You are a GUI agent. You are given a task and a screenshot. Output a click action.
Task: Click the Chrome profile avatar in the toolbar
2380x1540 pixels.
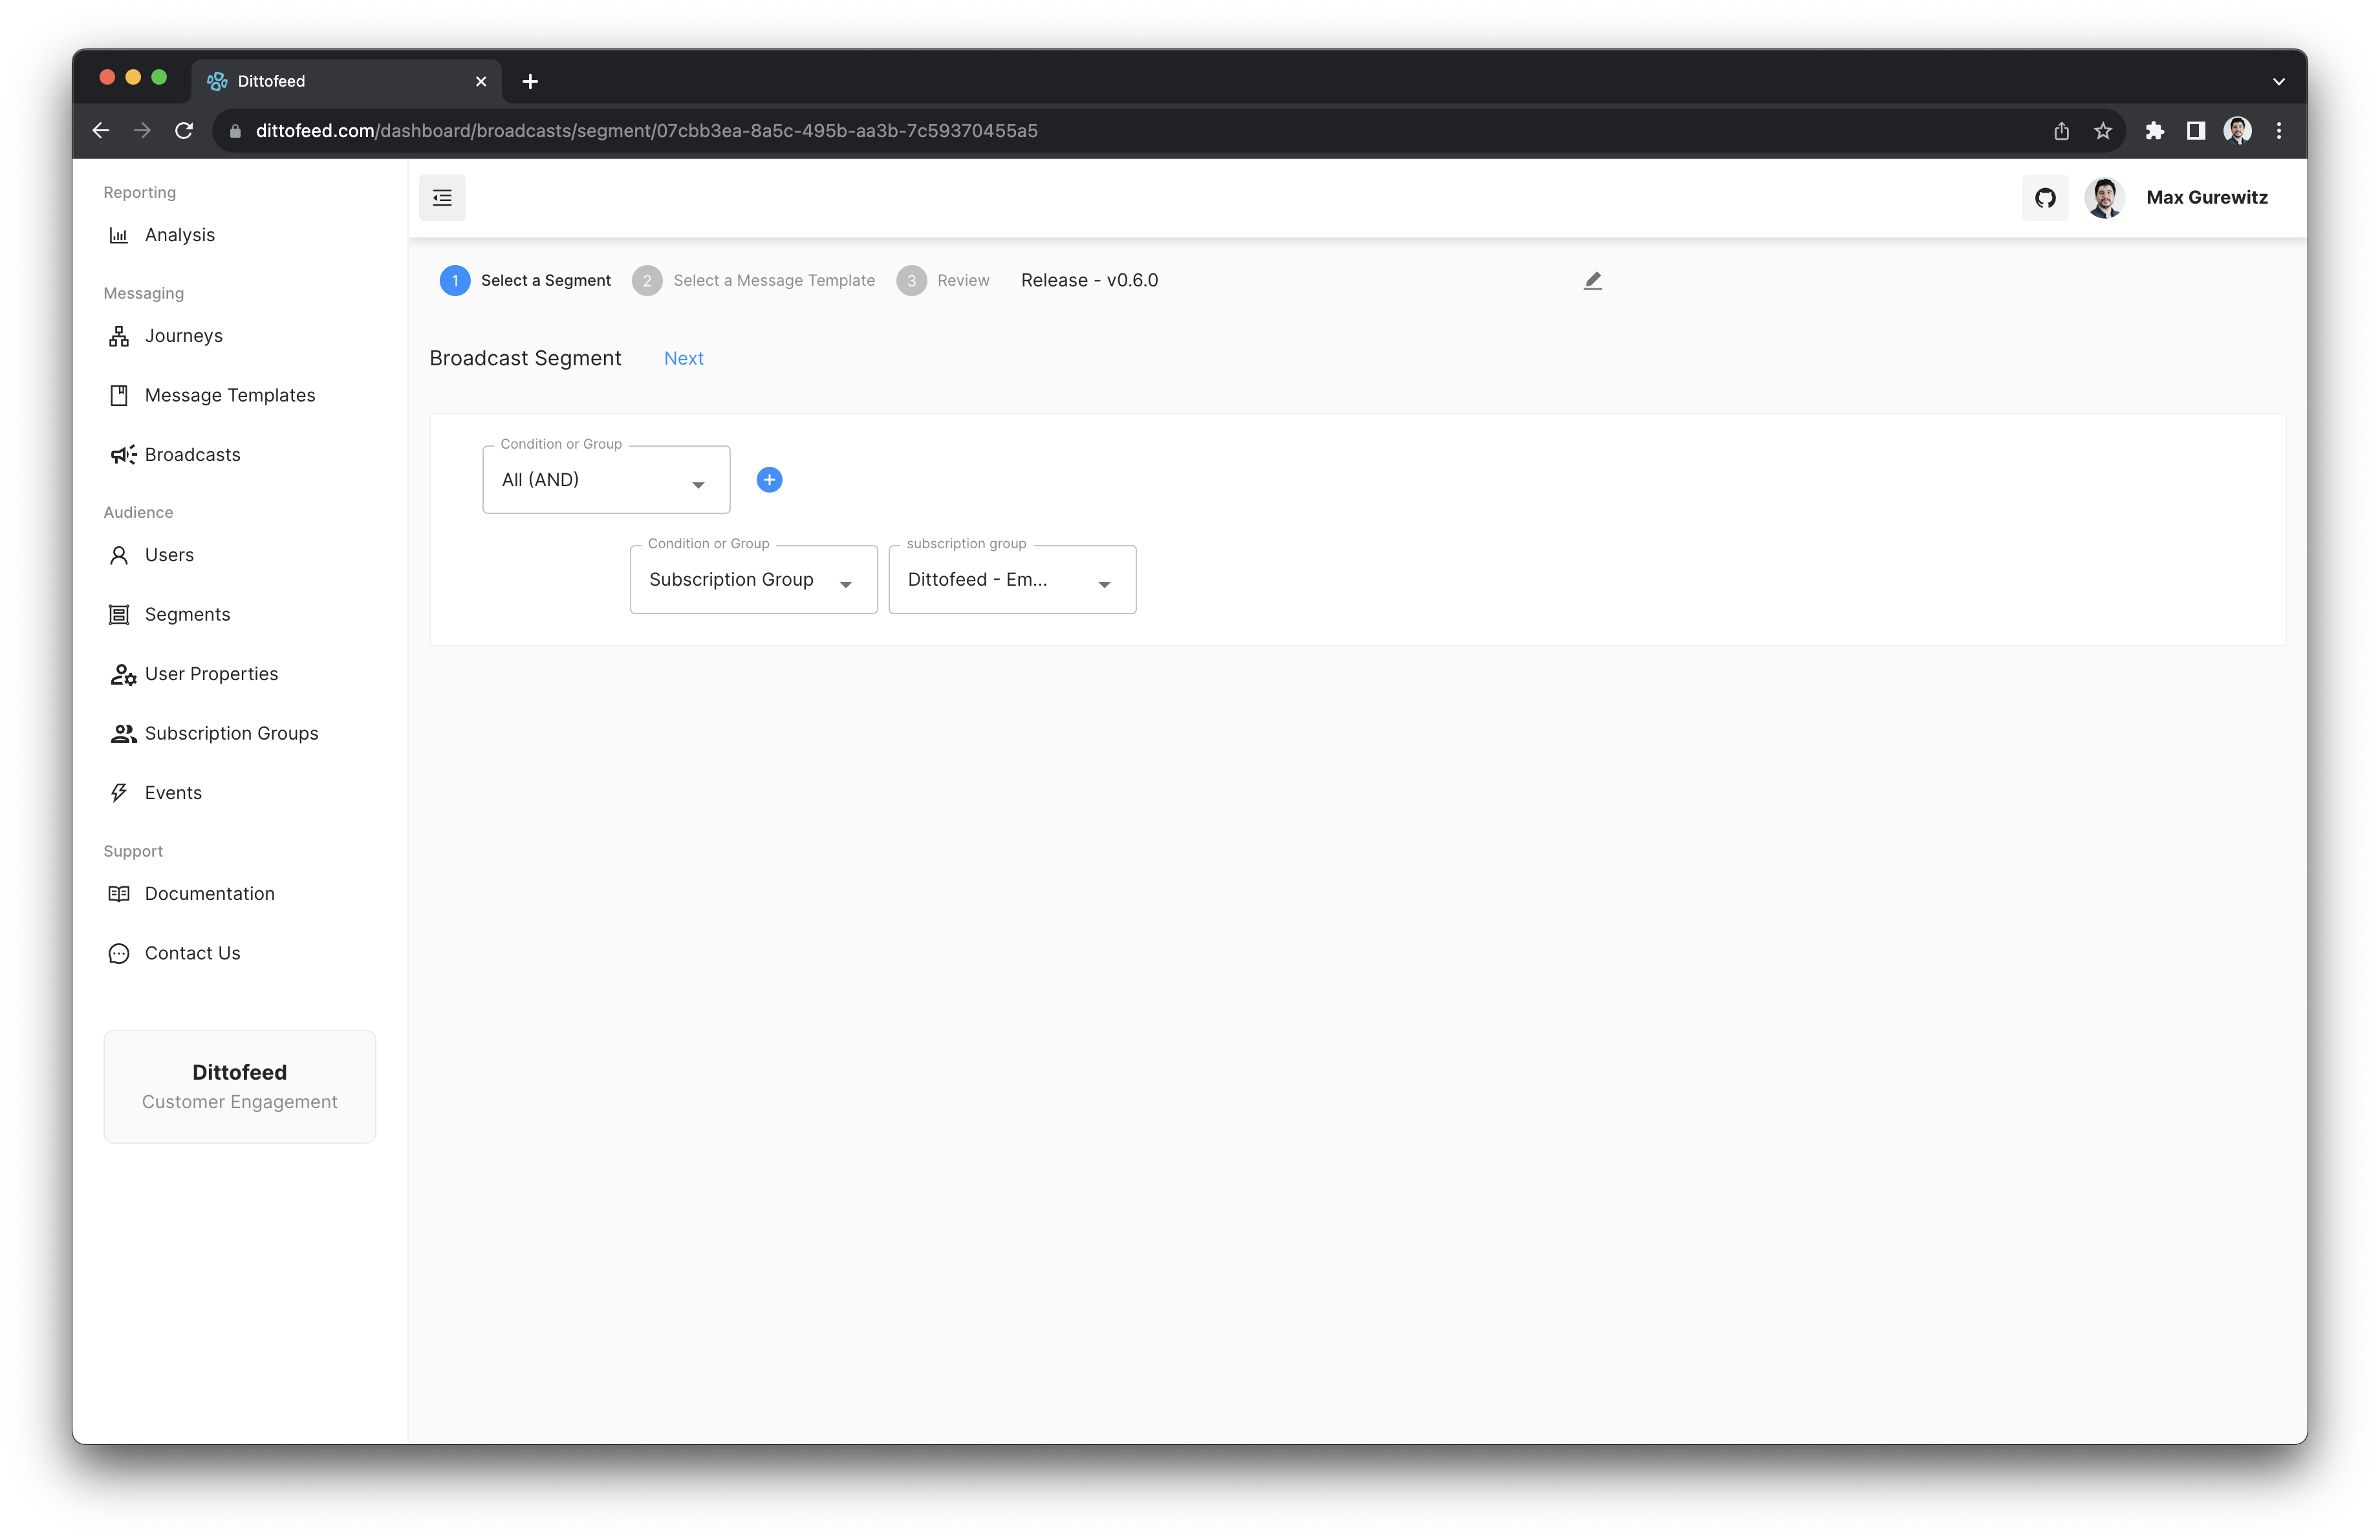pyautogui.click(x=2237, y=131)
